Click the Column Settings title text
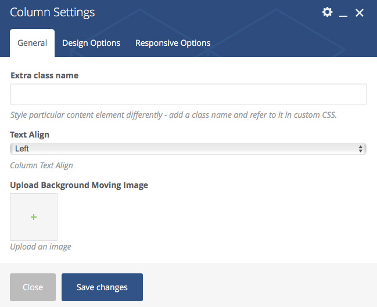 (52, 12)
